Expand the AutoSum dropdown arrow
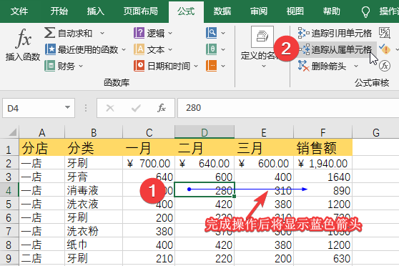Viewport: 399px width, 266px height. click(102, 33)
